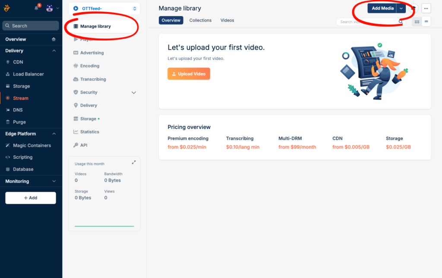Image resolution: width=442 pixels, height=278 pixels.
Task: Open CDN in the Delivery section
Action: point(18,62)
